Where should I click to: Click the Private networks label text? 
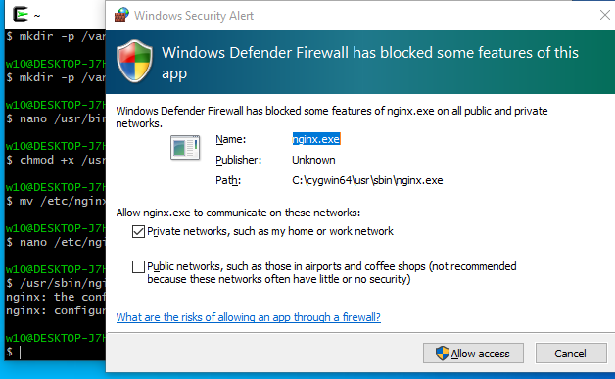(x=270, y=231)
